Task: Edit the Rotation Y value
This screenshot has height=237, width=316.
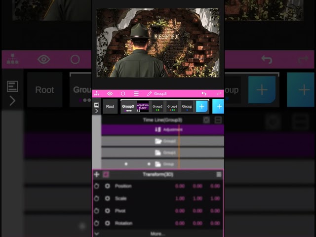Action: point(197,223)
